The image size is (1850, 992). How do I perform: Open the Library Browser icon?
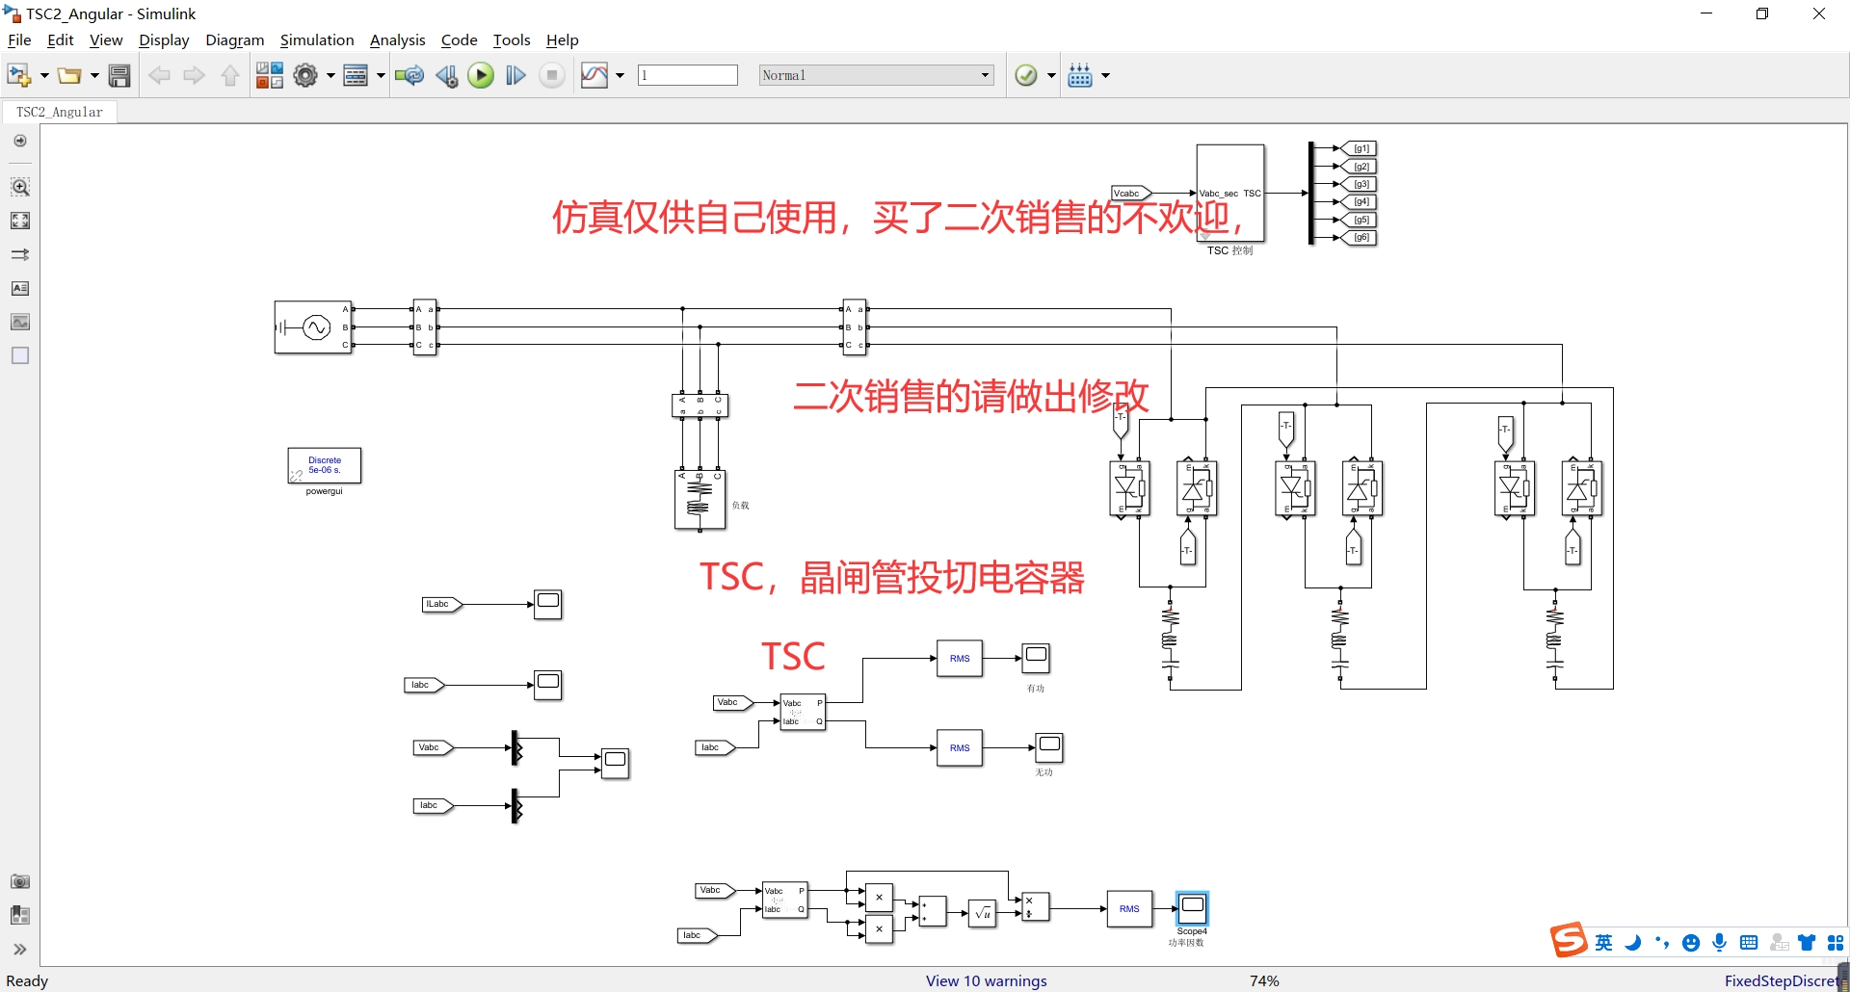point(269,75)
